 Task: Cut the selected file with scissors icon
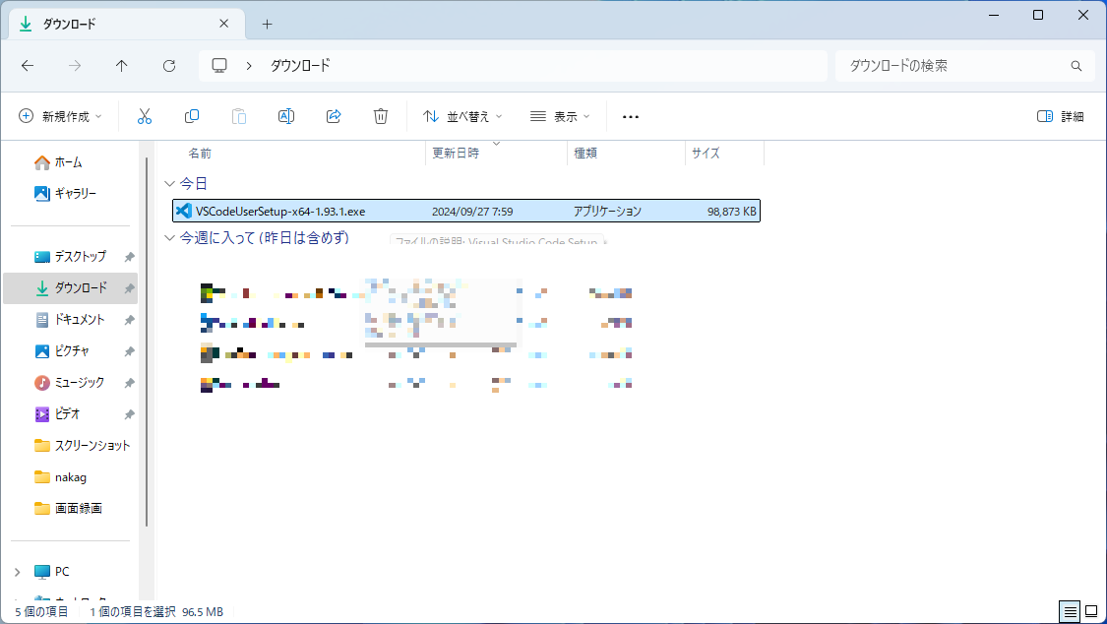[x=145, y=116]
